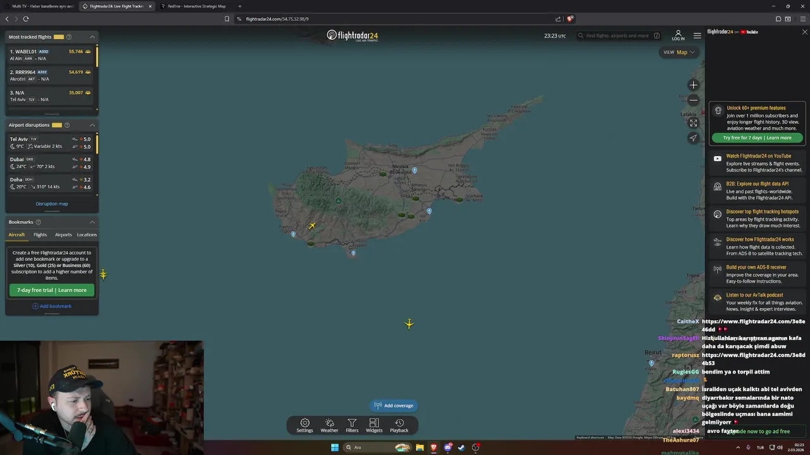The width and height of the screenshot is (810, 455).
Task: Select the aircraft beside the Bookmarks panel
Action: click(103, 274)
